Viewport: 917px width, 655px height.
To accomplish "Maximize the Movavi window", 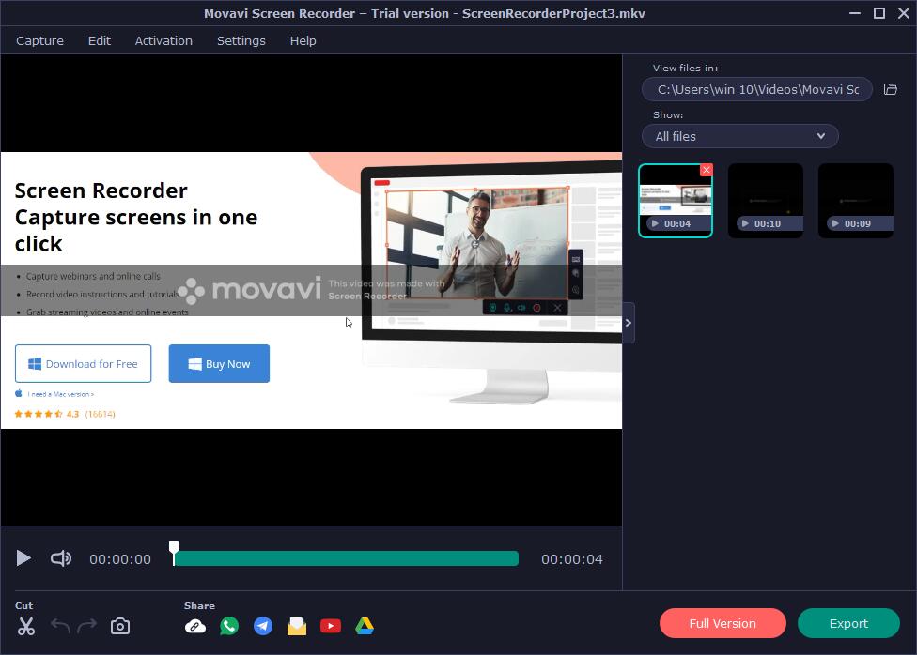I will (879, 13).
